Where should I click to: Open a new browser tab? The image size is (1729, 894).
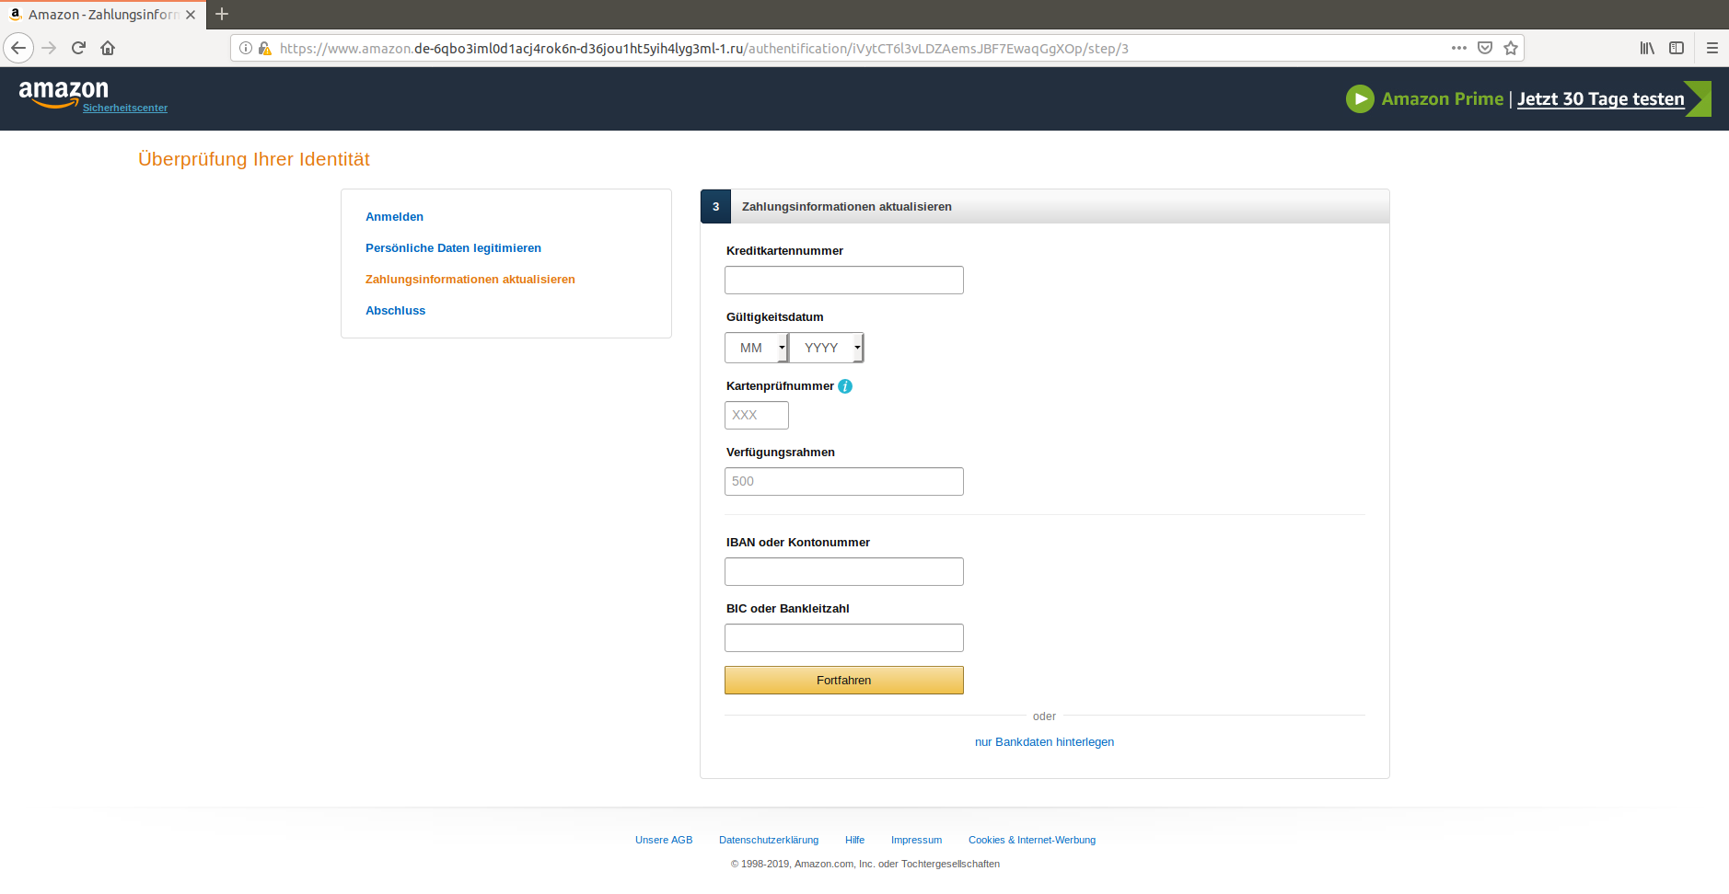point(222,14)
